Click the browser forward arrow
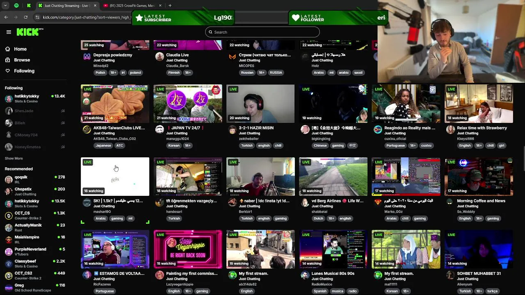This screenshot has height=295, width=525. (x=16, y=17)
